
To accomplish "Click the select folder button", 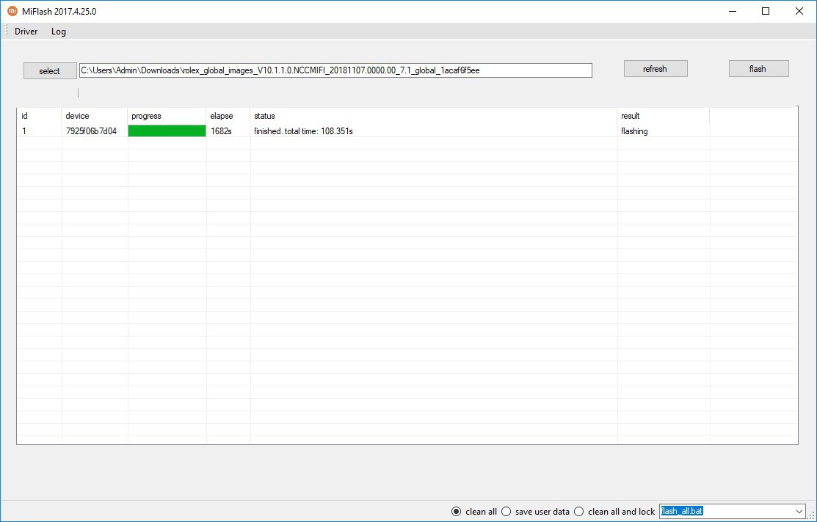I will tap(49, 71).
